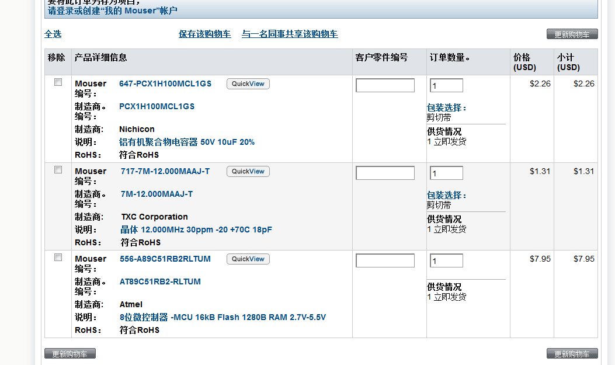The width and height of the screenshot is (615, 365).
Task: Click the Nichicon manufacturer name
Action: click(137, 129)
